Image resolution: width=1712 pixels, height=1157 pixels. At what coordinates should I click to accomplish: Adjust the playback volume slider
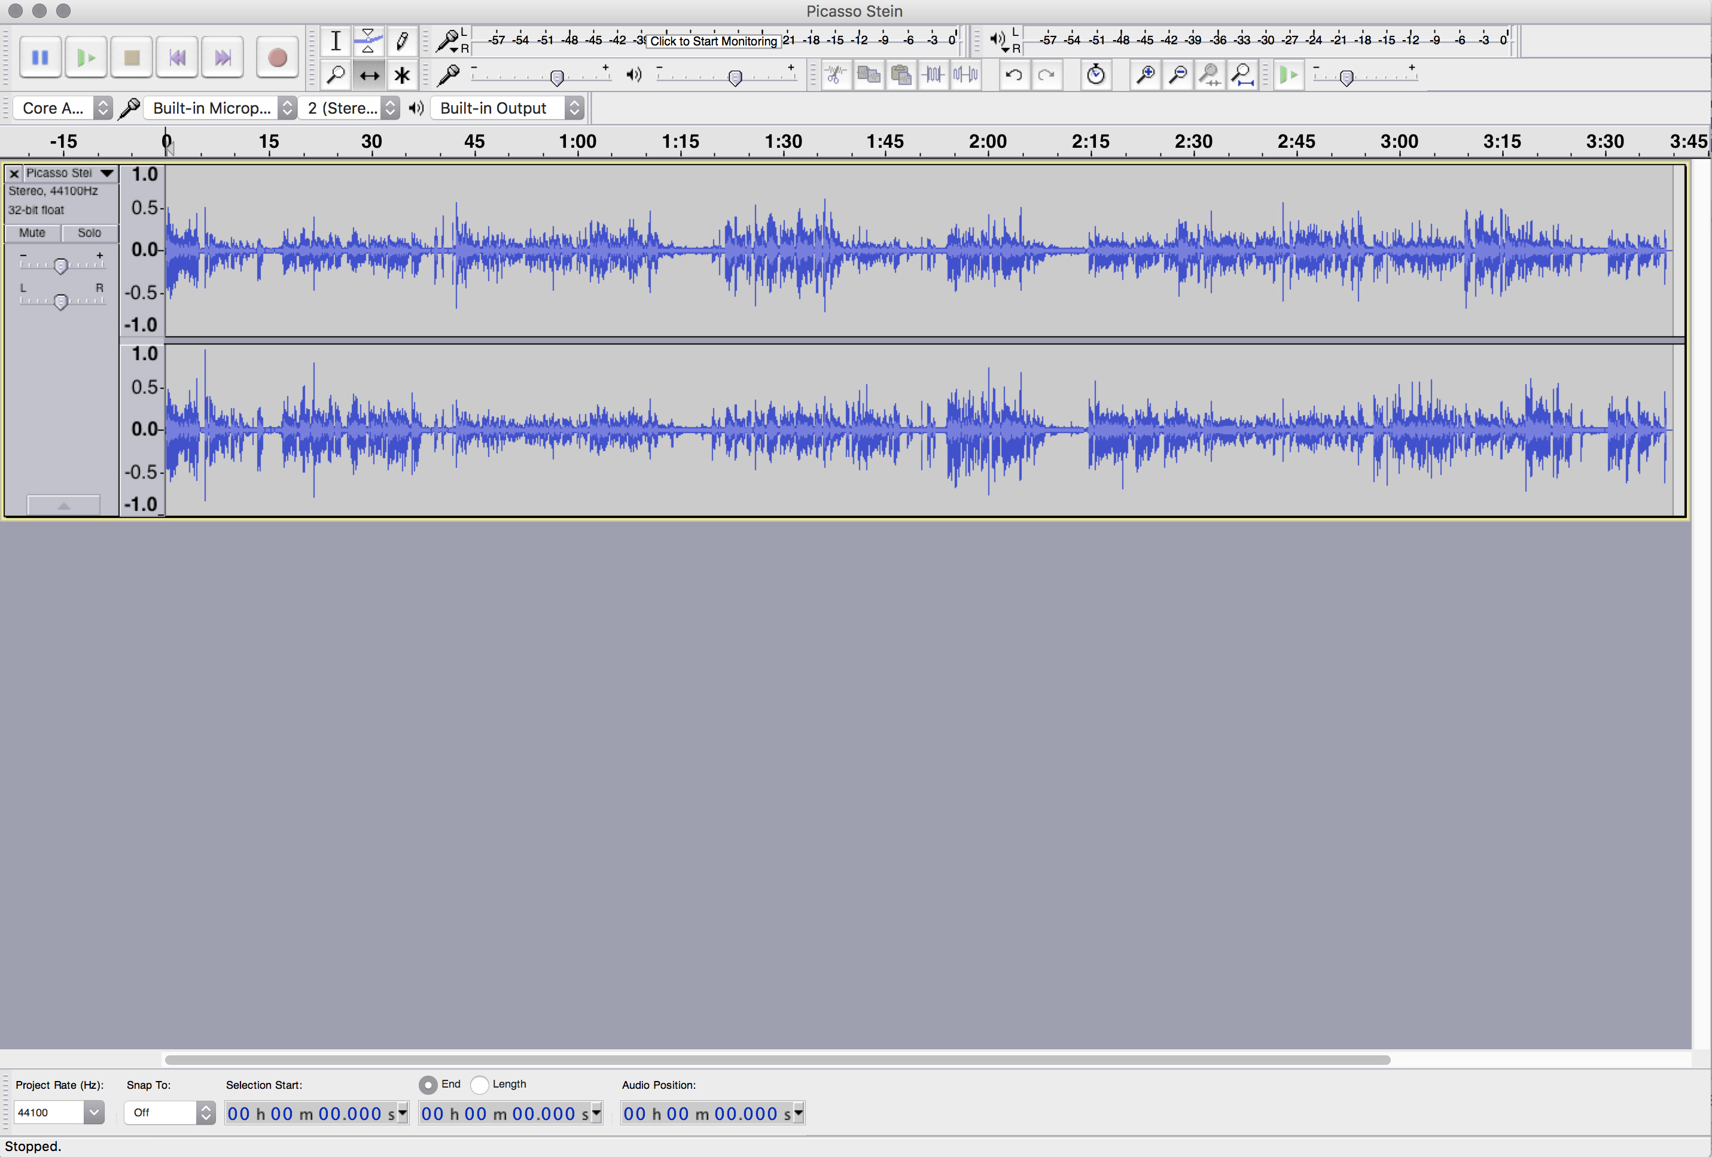click(x=735, y=77)
